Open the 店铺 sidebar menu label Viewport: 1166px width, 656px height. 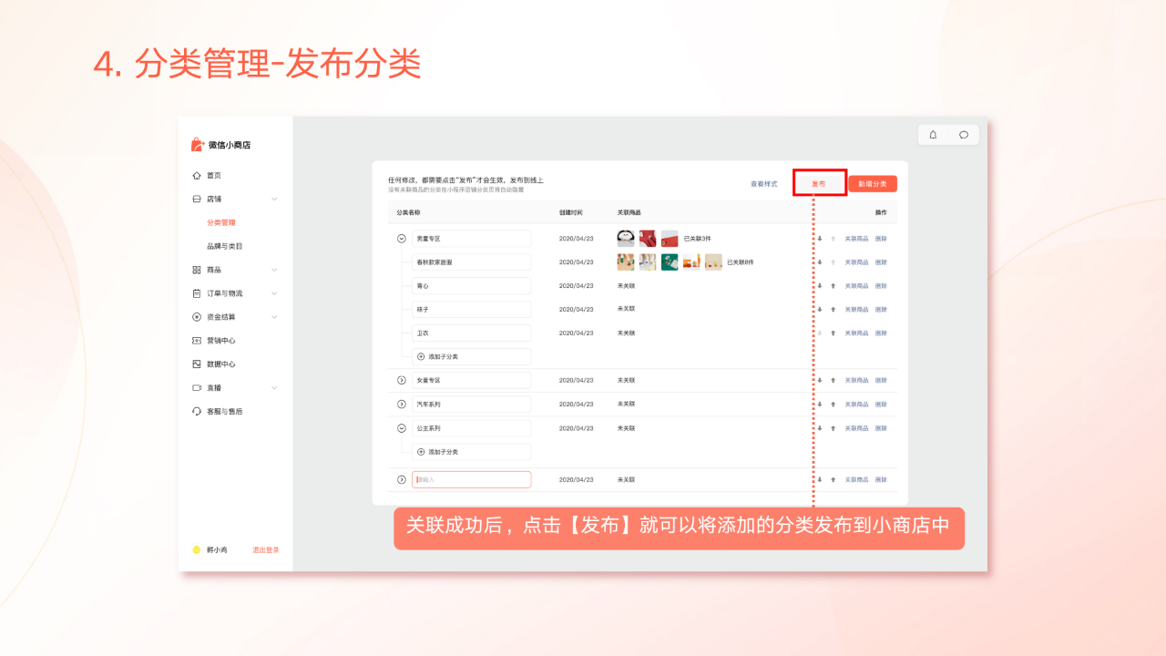tap(214, 199)
